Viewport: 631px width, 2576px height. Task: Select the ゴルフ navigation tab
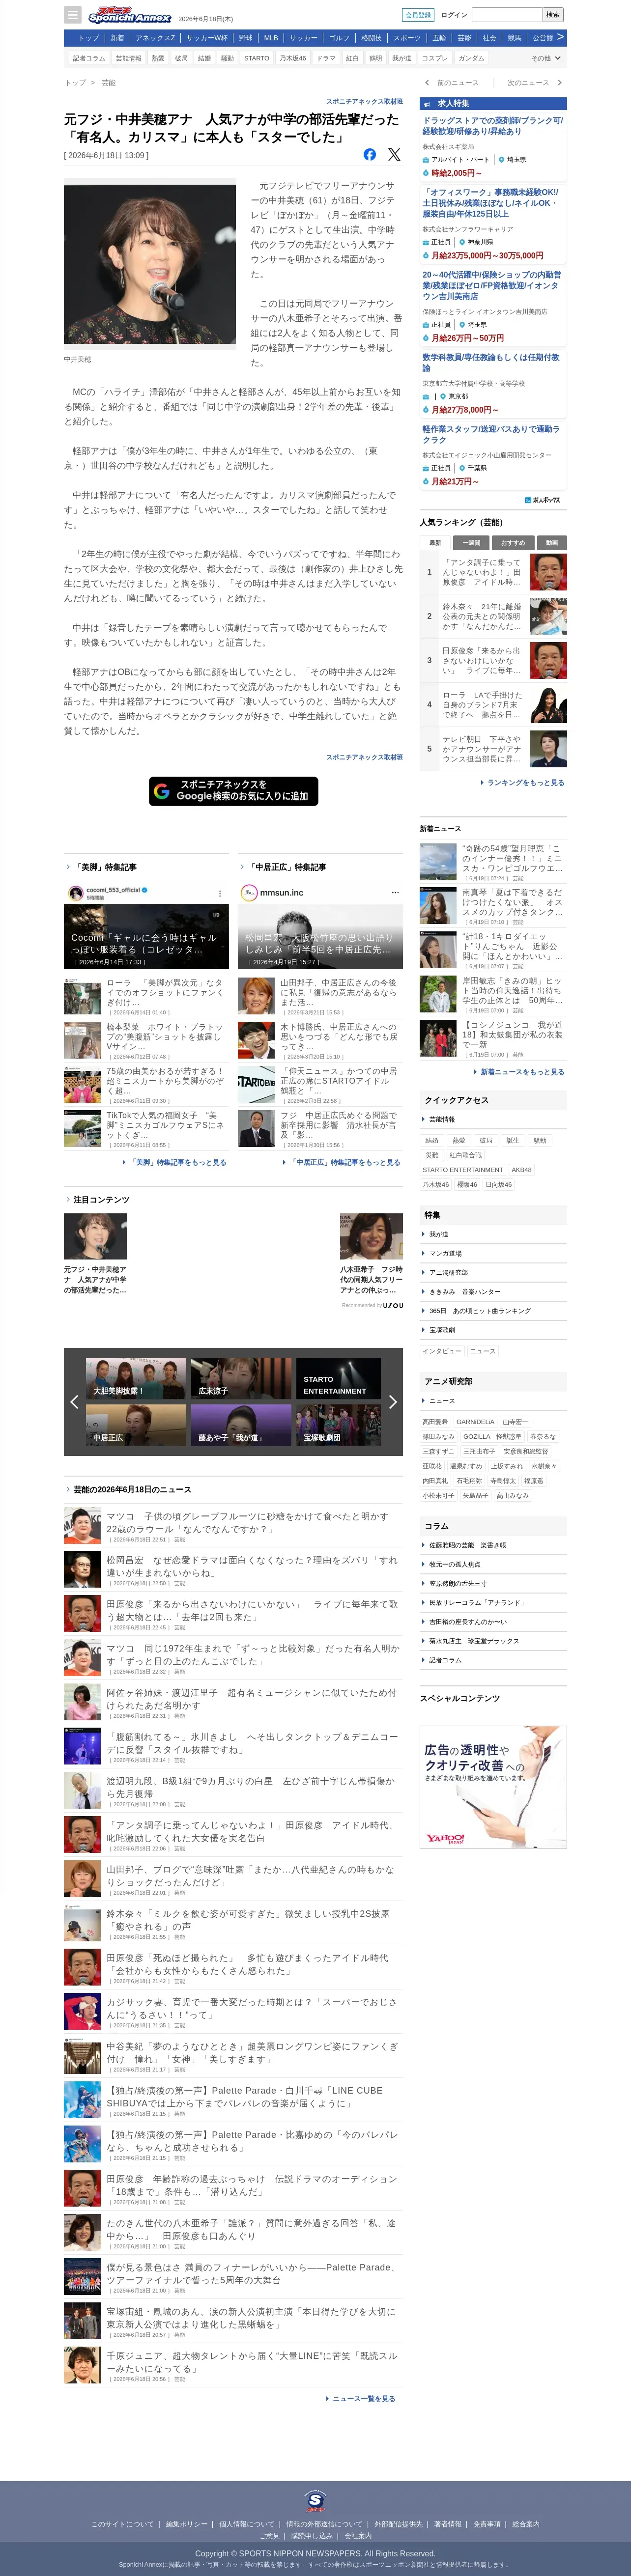[340, 38]
